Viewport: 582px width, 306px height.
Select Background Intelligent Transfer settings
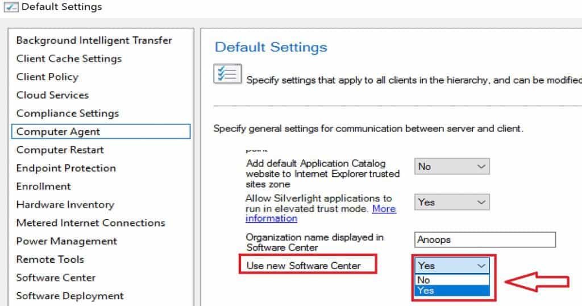94,40
